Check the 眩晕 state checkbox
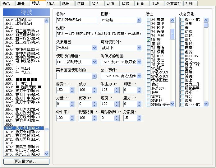The height and width of the screenshot is (168, 216). pos(182,24)
